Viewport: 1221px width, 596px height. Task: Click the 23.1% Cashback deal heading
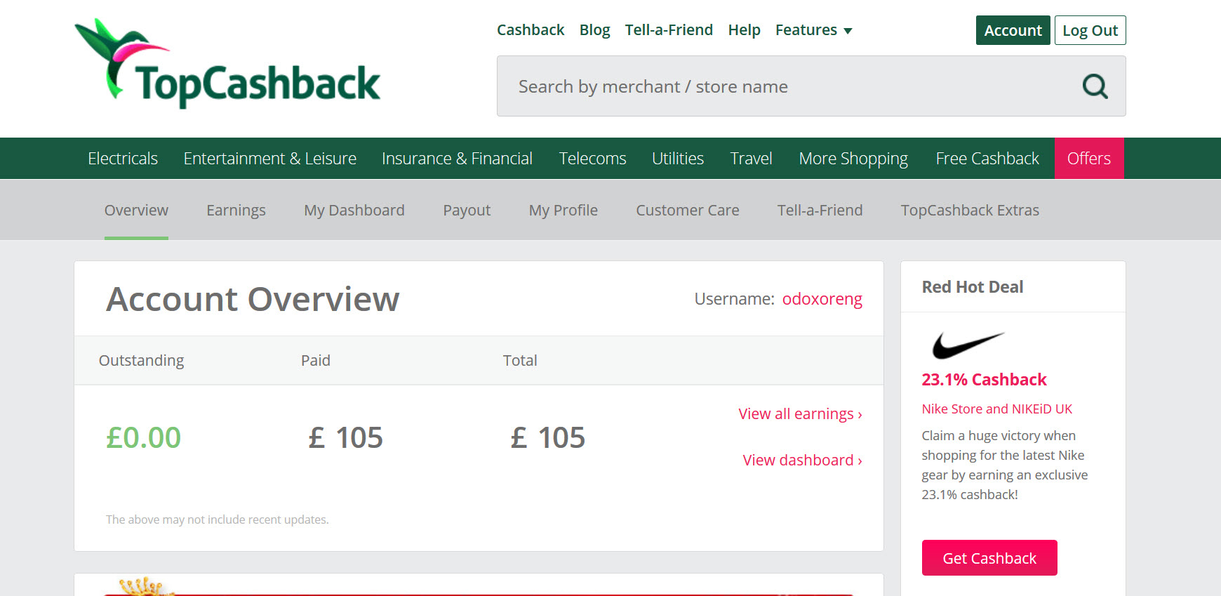pyautogui.click(x=984, y=380)
